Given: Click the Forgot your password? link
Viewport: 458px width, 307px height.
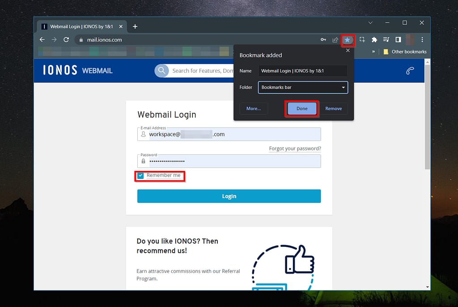Looking at the screenshot, I should pyautogui.click(x=295, y=149).
